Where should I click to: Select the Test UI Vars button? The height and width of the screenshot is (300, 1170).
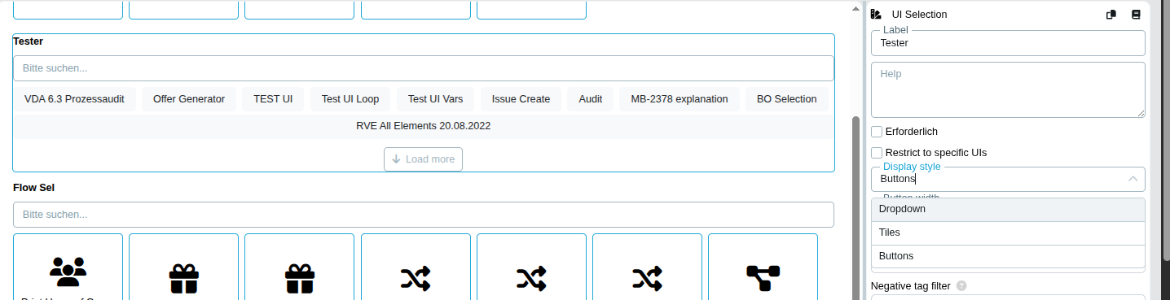[435, 99]
